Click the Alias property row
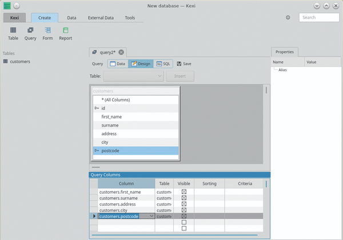 pos(306,70)
